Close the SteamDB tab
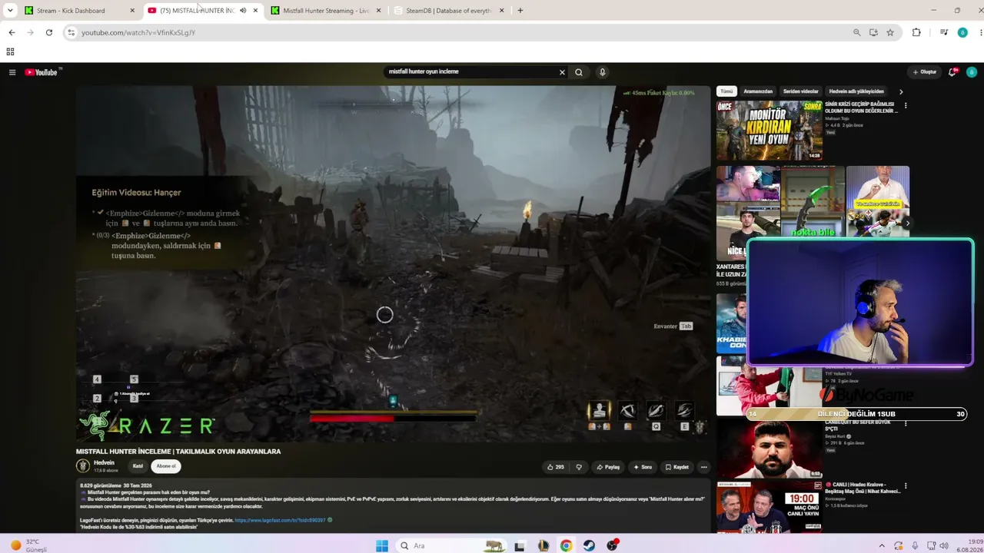Screen dimensions: 984x553 click(502, 11)
